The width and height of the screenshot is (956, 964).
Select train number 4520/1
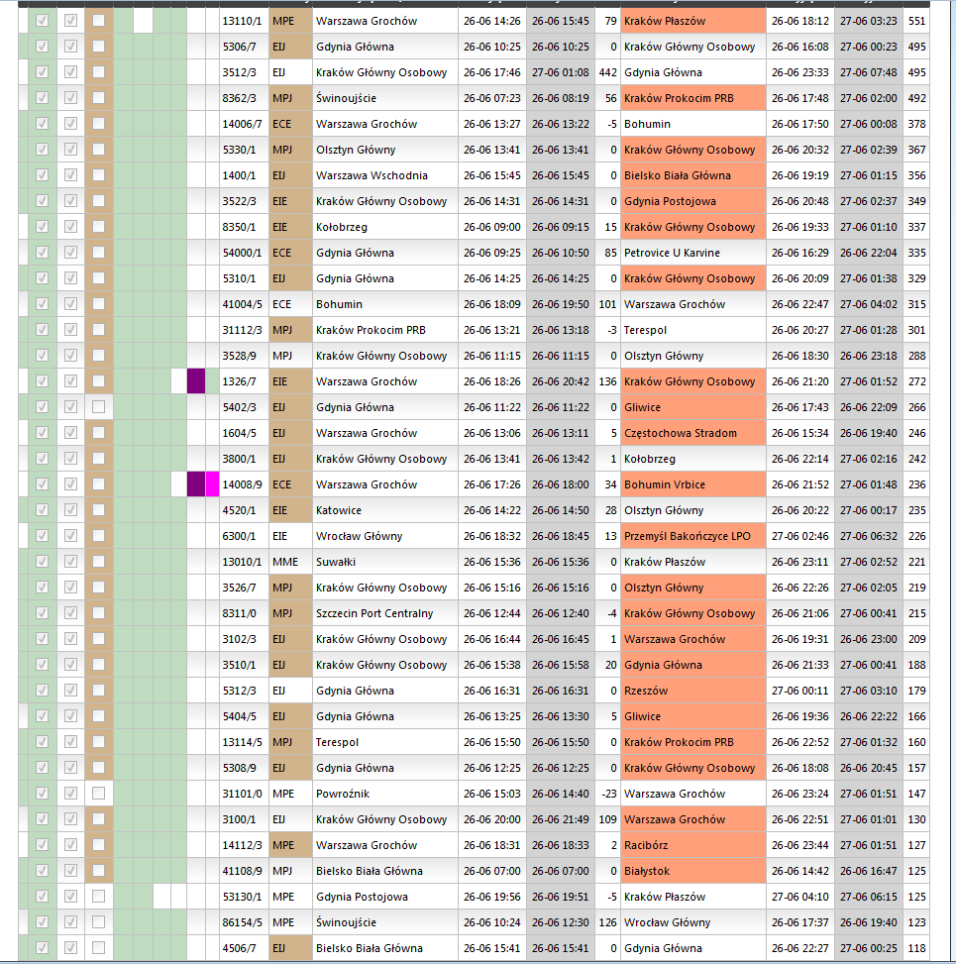[x=239, y=510]
